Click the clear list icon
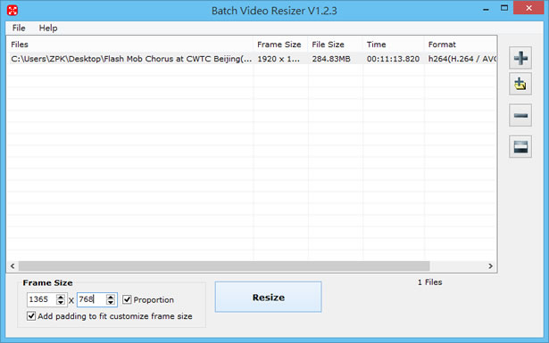This screenshot has height=343, width=549. (520, 147)
